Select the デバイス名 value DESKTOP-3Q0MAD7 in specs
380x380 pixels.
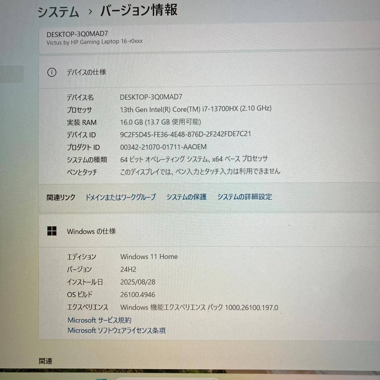151,97
